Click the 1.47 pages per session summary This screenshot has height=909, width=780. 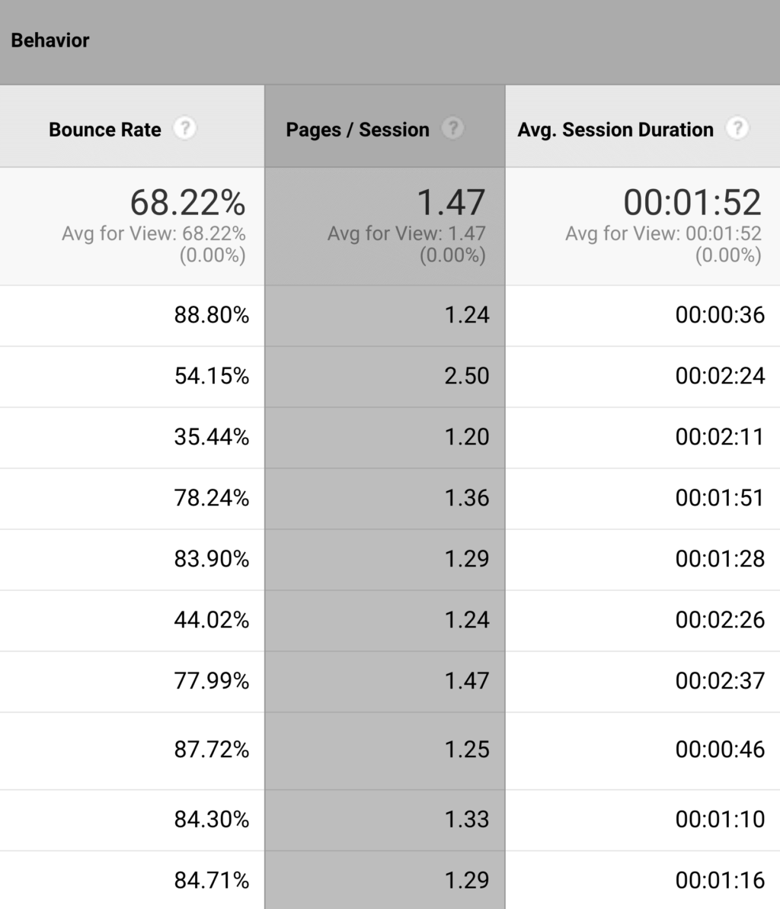(x=450, y=203)
